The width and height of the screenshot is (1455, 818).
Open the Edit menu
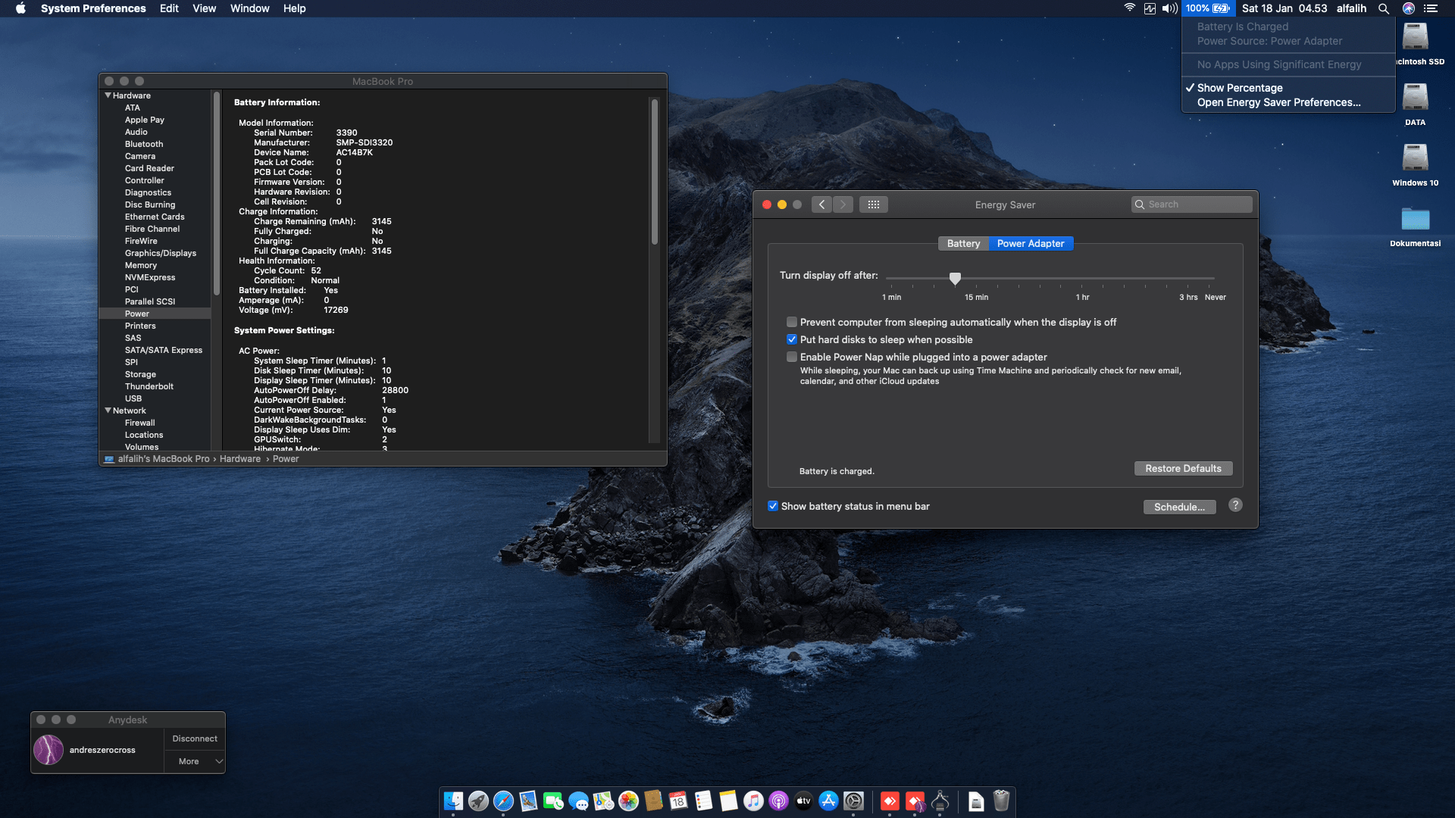[169, 8]
